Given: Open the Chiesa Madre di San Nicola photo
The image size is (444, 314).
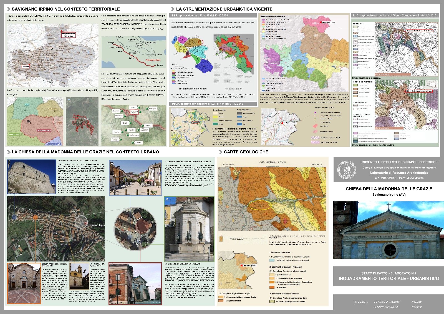Looking at the screenshot, I should click(24, 283).
